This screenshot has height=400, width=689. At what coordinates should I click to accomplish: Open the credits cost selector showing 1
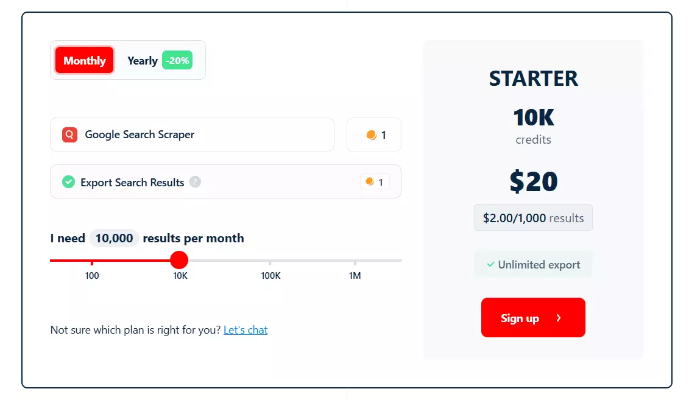point(373,135)
